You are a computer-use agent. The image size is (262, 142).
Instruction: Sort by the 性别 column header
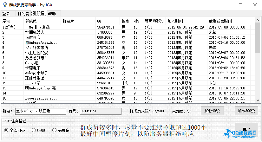coord(126,21)
